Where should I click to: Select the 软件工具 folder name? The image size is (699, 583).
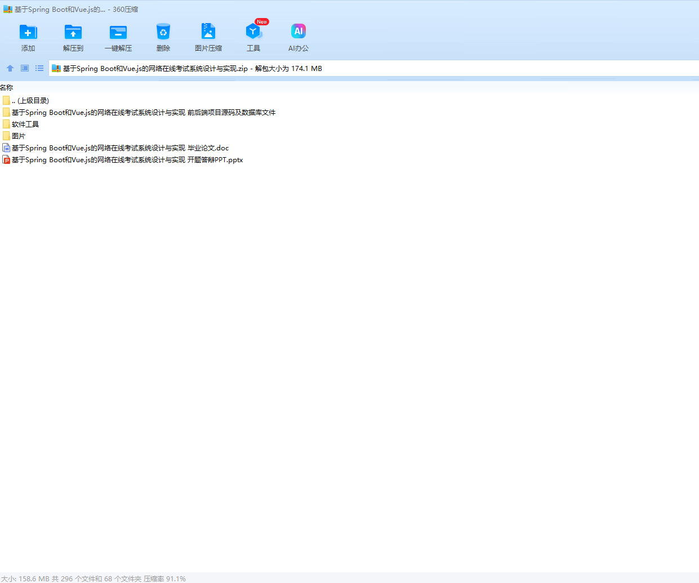tap(25, 124)
